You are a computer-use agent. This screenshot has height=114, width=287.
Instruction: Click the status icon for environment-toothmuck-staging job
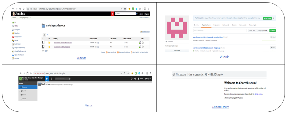coord(43,47)
